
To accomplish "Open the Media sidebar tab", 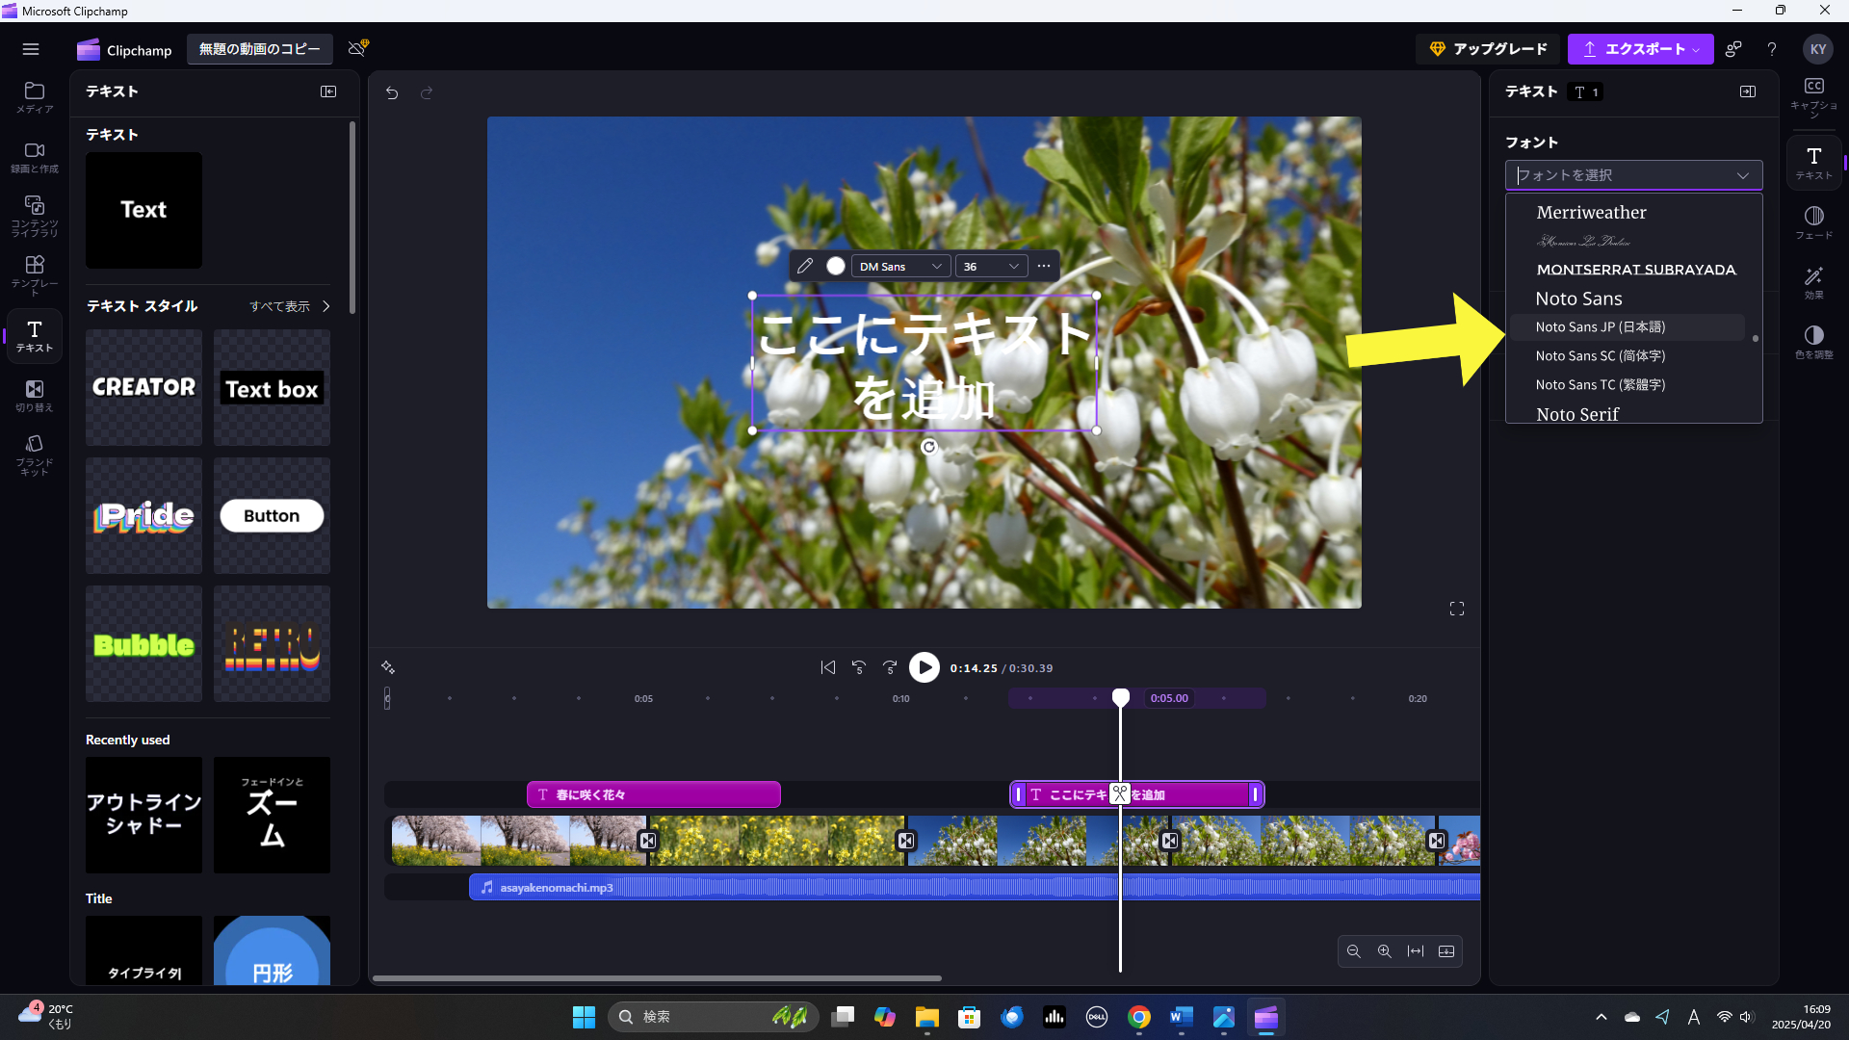I will tap(35, 97).
